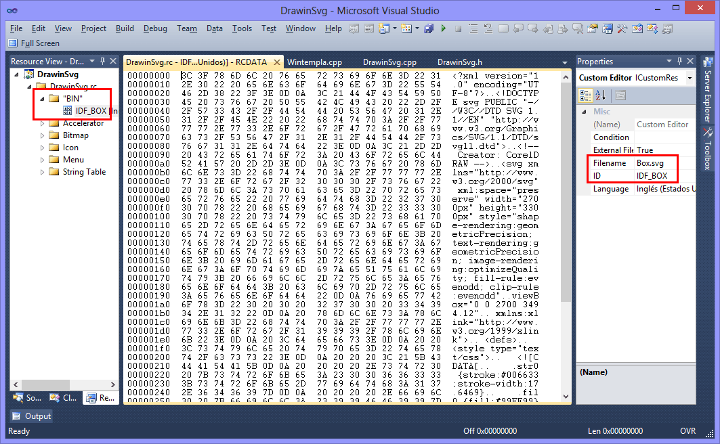
Task: Open the File menu
Action: (16, 28)
